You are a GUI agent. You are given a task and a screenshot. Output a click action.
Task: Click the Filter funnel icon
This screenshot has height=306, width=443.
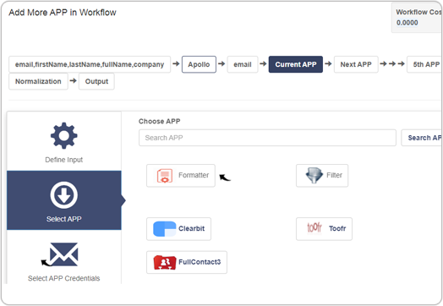314,175
